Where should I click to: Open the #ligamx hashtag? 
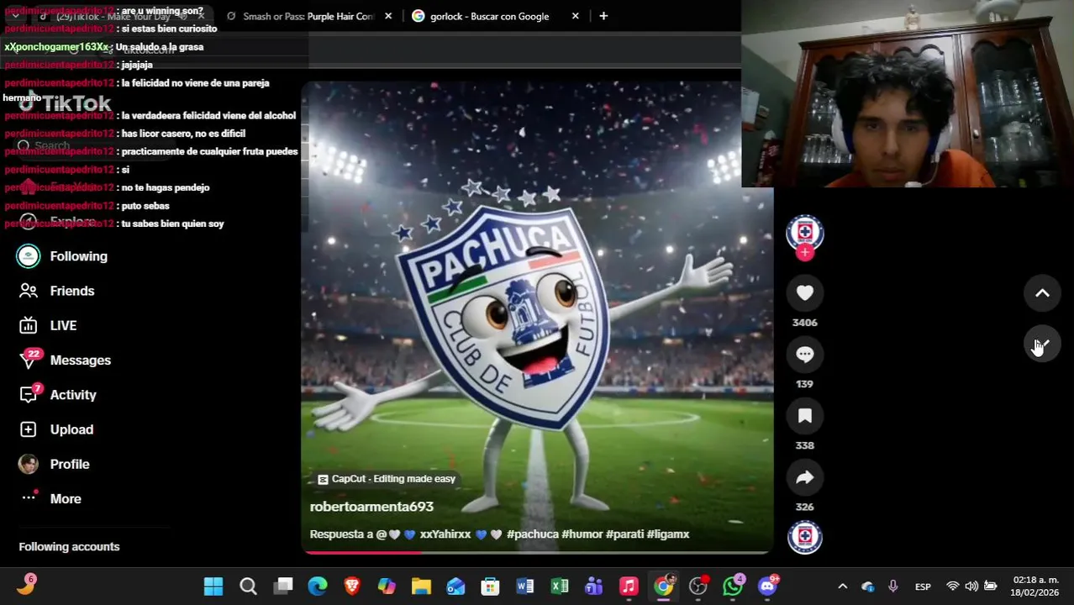click(668, 534)
